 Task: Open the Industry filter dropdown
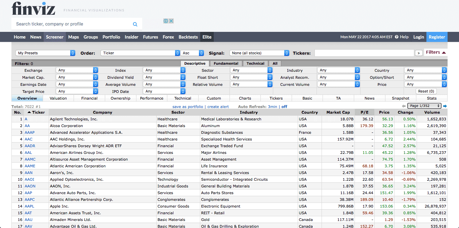tap(338, 70)
